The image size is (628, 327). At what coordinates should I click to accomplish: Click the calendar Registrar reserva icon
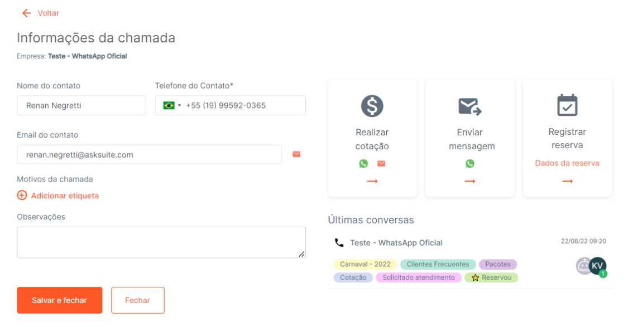point(567,105)
